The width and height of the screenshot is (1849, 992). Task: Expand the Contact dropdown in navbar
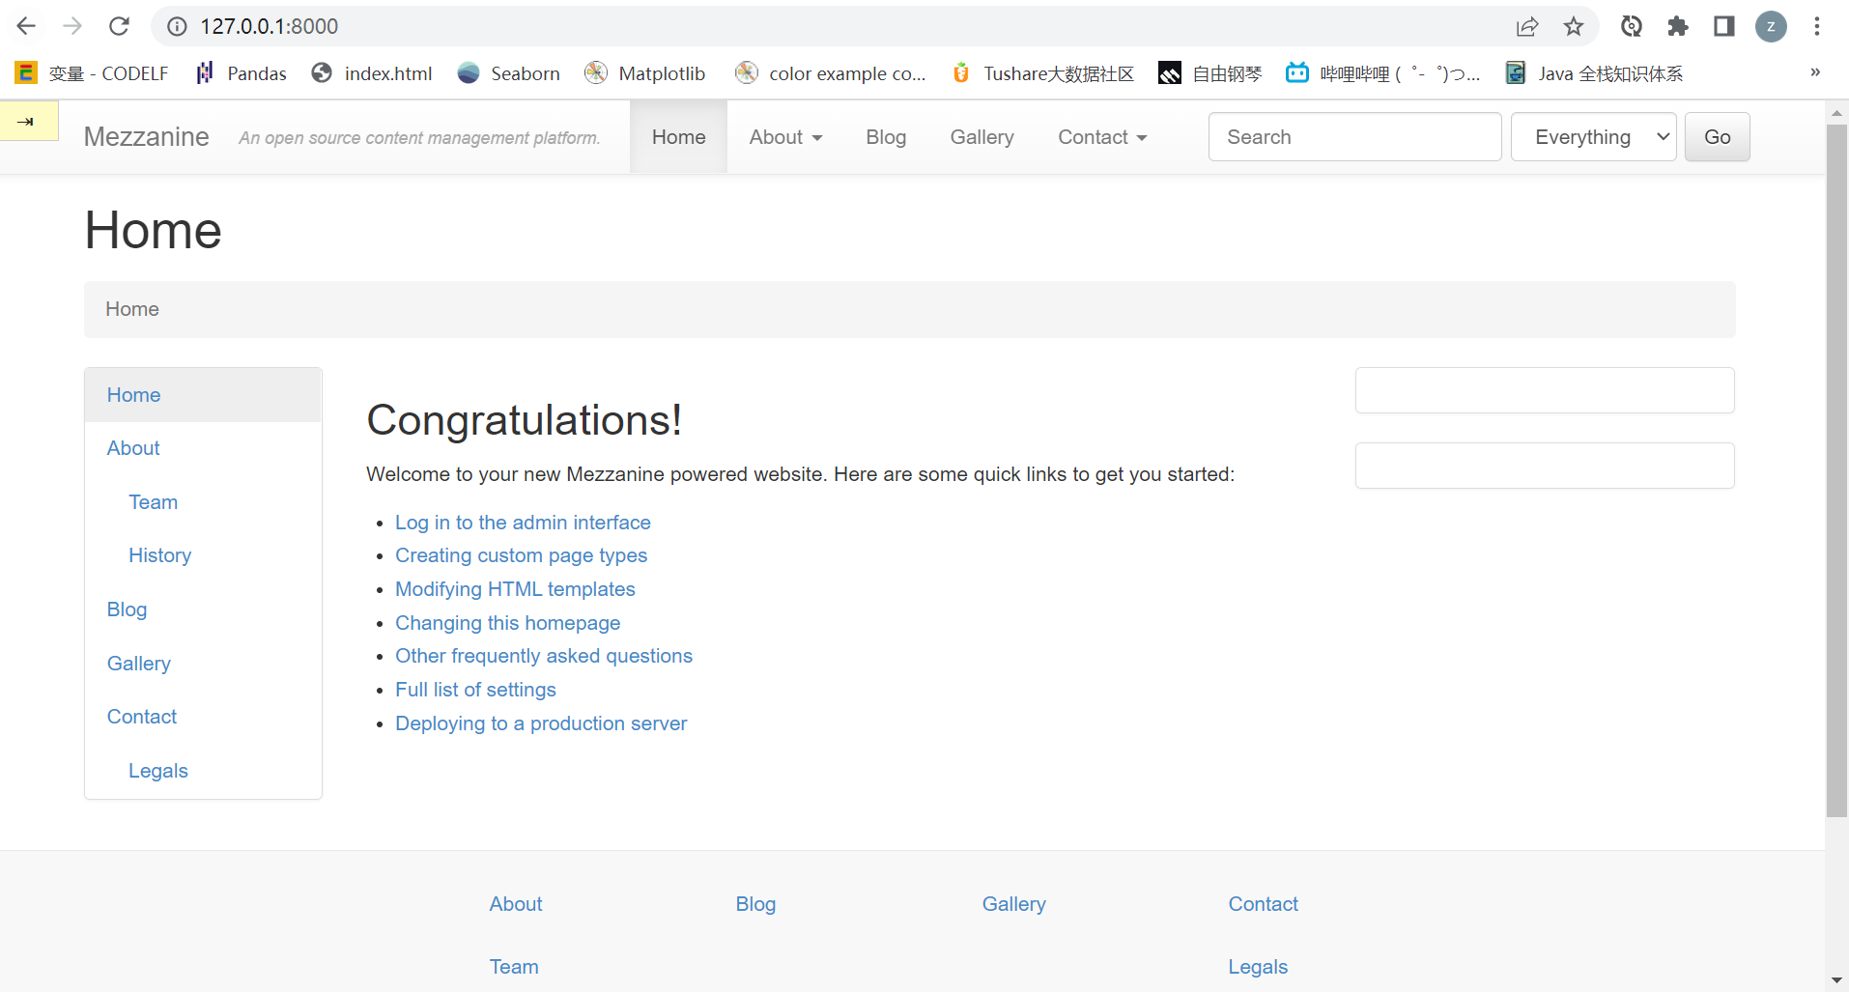pos(1102,137)
